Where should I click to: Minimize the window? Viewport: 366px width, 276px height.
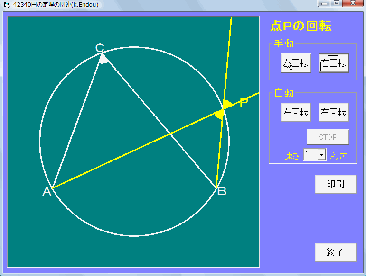pos(324,3)
